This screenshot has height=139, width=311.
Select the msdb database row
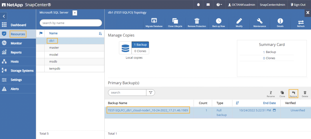(x=70, y=62)
